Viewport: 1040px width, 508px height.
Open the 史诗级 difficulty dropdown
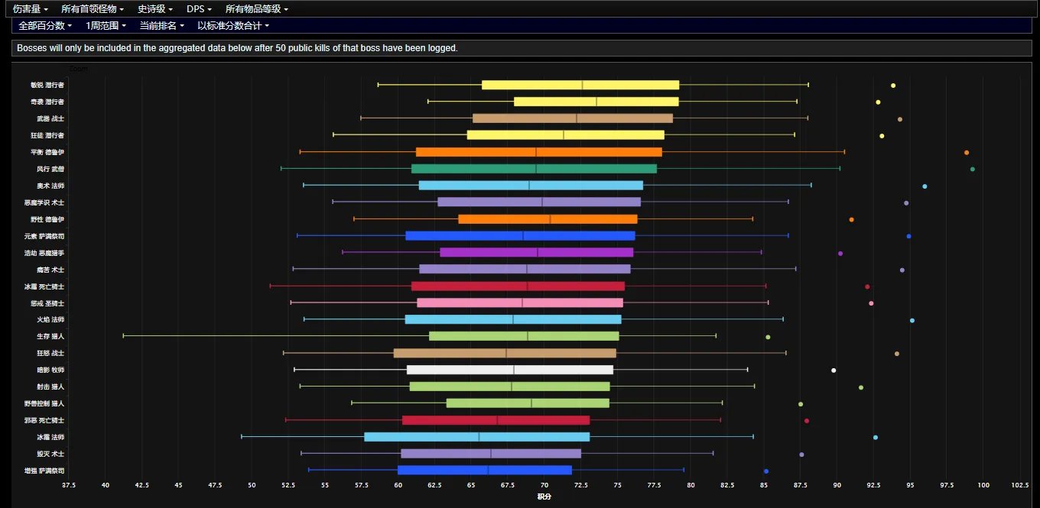click(x=155, y=9)
